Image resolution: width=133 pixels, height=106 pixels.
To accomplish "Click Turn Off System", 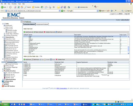I will tap(9, 86).
